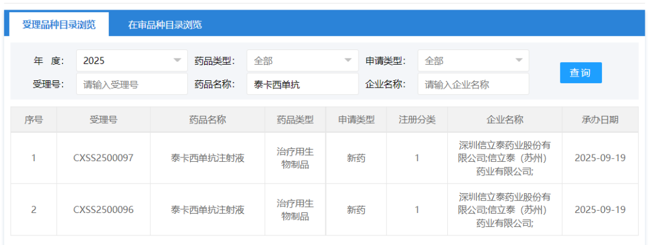Focus the 受理号 input field
652x245 pixels.
(x=132, y=84)
